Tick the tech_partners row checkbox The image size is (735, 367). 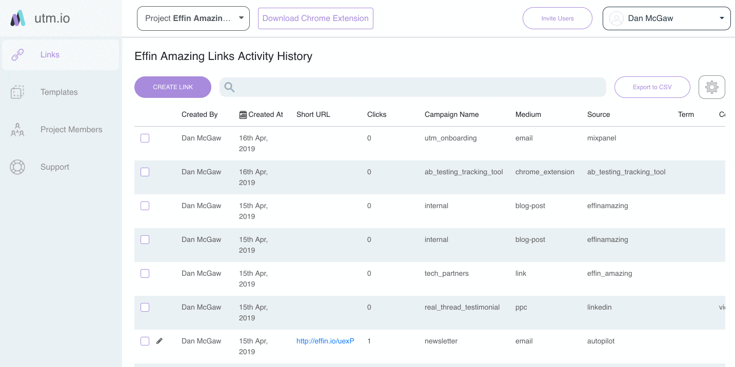click(x=145, y=274)
